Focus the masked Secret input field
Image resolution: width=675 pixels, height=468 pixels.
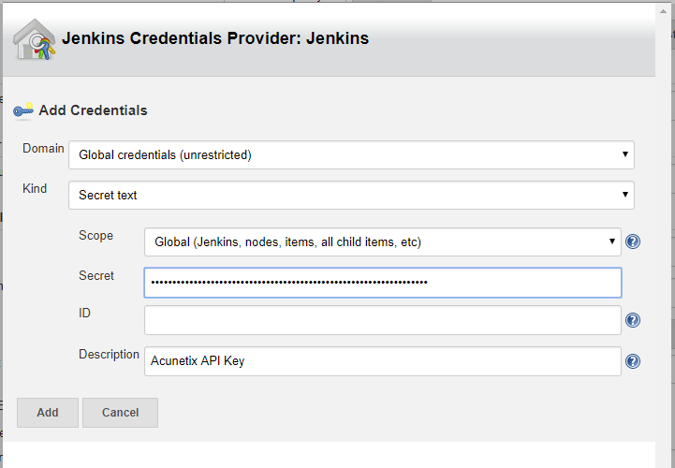coord(382,282)
